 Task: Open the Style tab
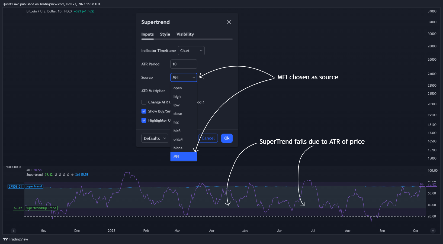[165, 34]
